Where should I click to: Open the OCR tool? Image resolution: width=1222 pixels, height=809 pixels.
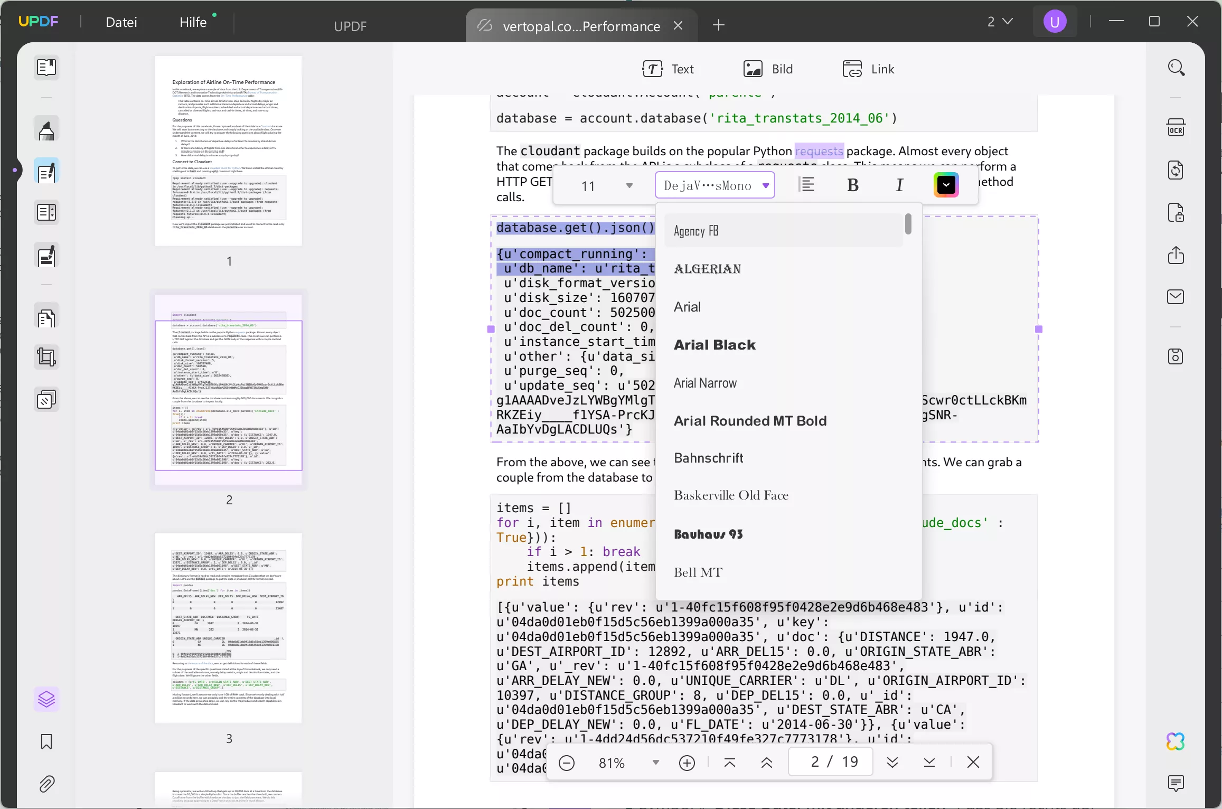tap(1177, 127)
